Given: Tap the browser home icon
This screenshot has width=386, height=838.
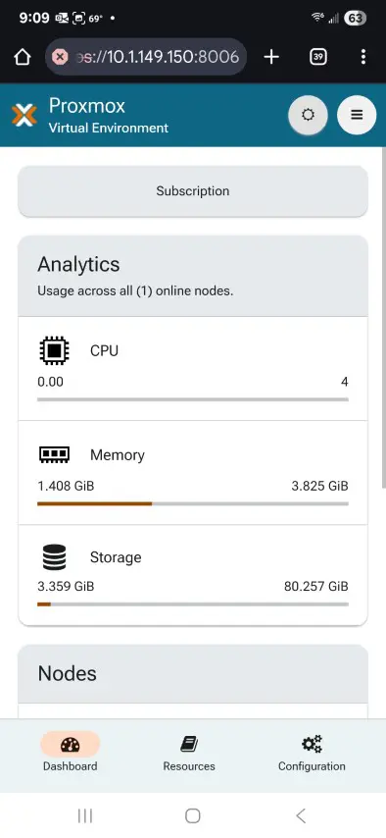Looking at the screenshot, I should [x=22, y=57].
